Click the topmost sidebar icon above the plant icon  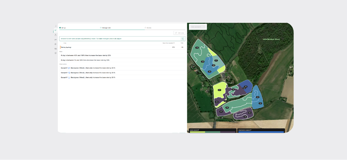click(x=55, y=26)
